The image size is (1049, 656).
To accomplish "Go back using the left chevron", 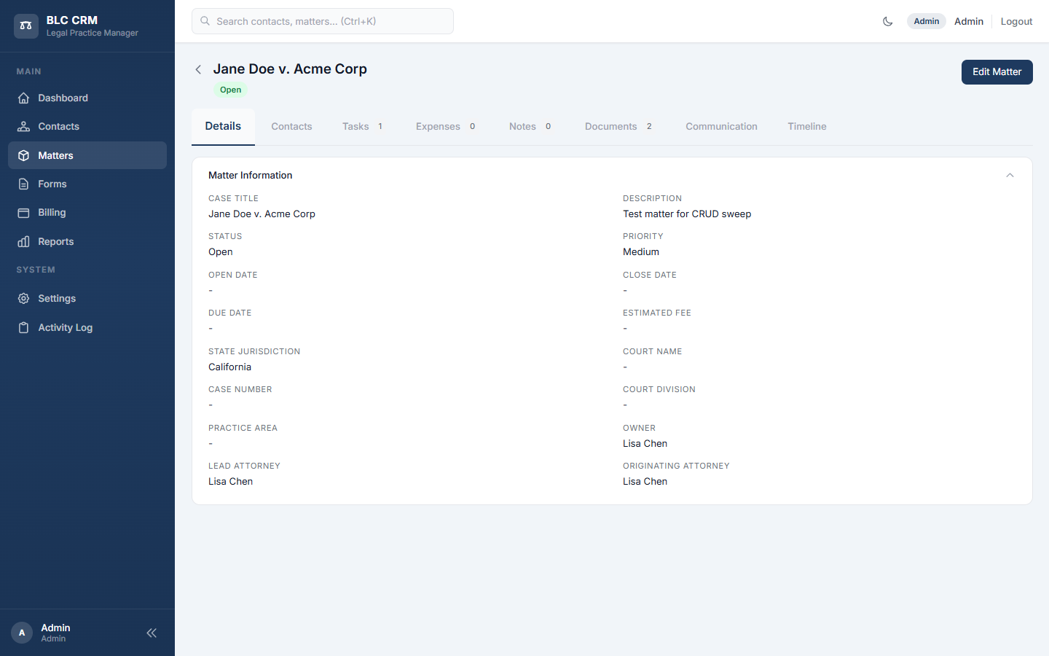I will pos(198,69).
